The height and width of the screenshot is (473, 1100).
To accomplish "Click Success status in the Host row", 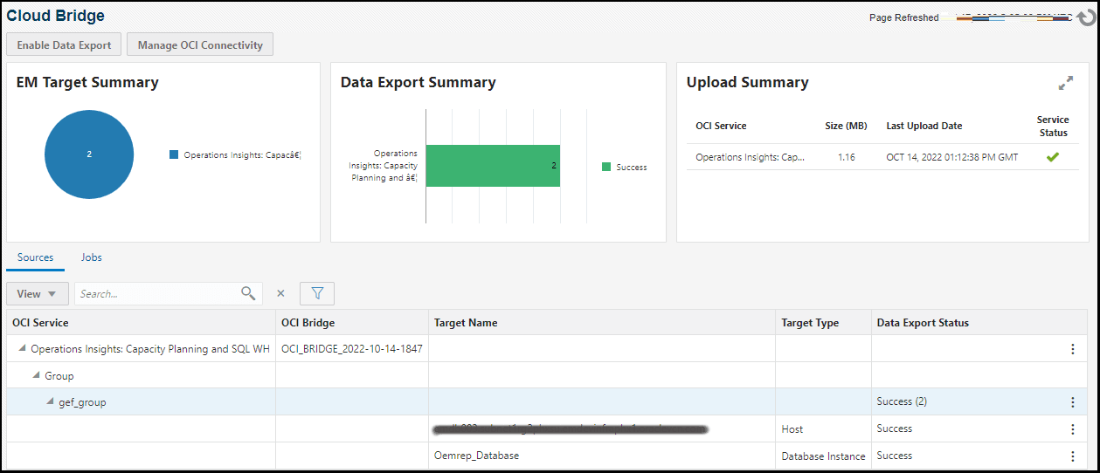I will pyautogui.click(x=894, y=428).
